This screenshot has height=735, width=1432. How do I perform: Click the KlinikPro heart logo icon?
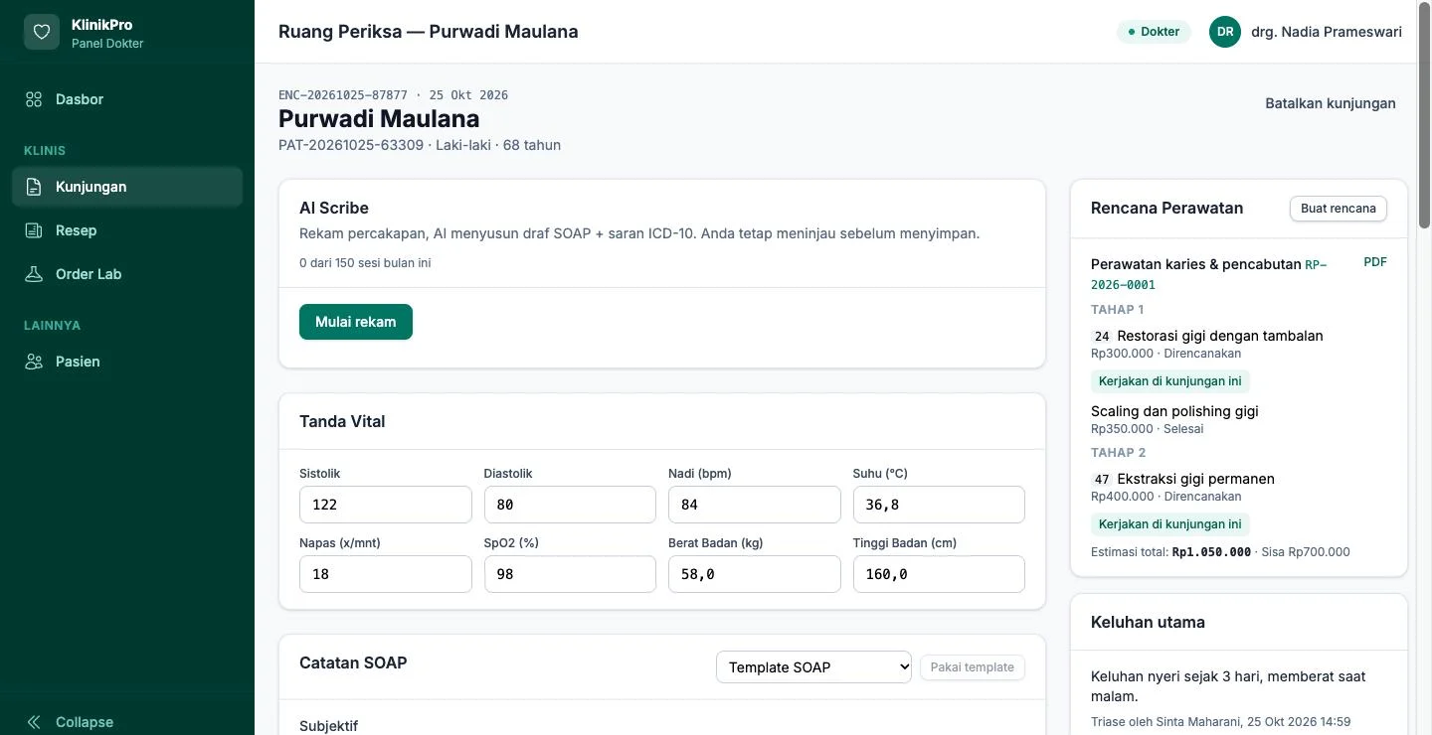point(42,32)
